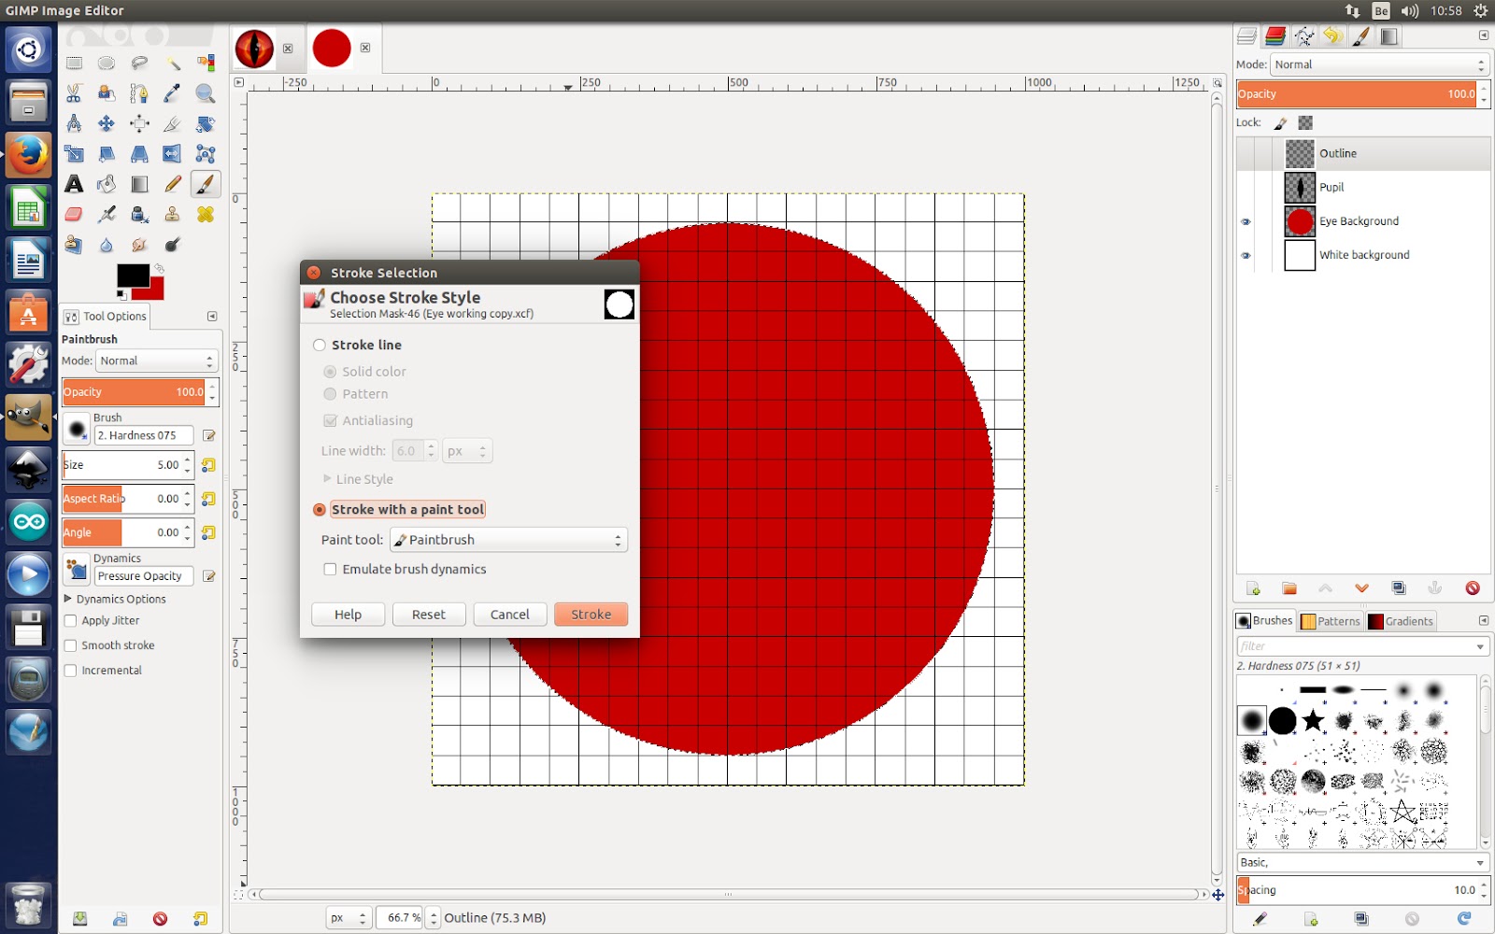Select the Crop tool
Image resolution: width=1495 pixels, height=934 pixels.
171,122
